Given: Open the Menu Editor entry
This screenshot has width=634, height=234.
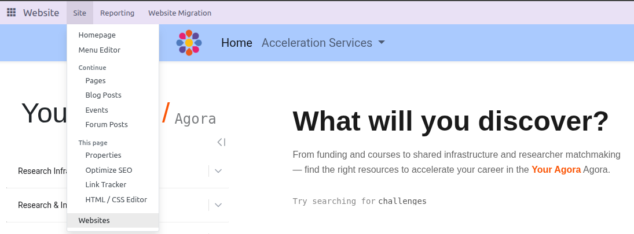Looking at the screenshot, I should pyautogui.click(x=100, y=50).
